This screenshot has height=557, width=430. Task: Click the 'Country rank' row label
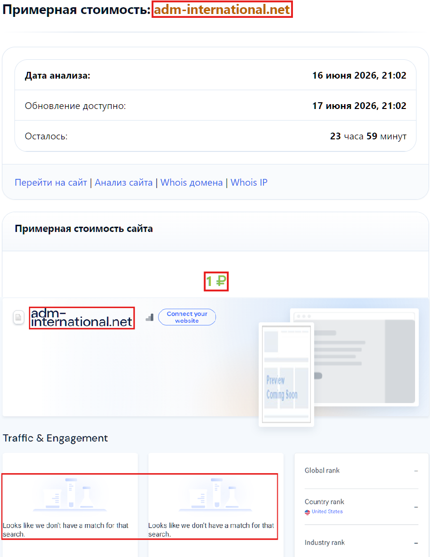(324, 502)
